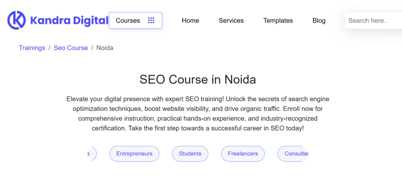This screenshot has width=402, height=180.
Task: Go to the Home menu item
Action: click(x=190, y=20)
